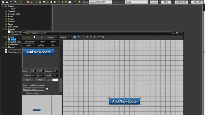Switch to the tiles tab
Screen dimensions: 205x115
click(53, 45)
